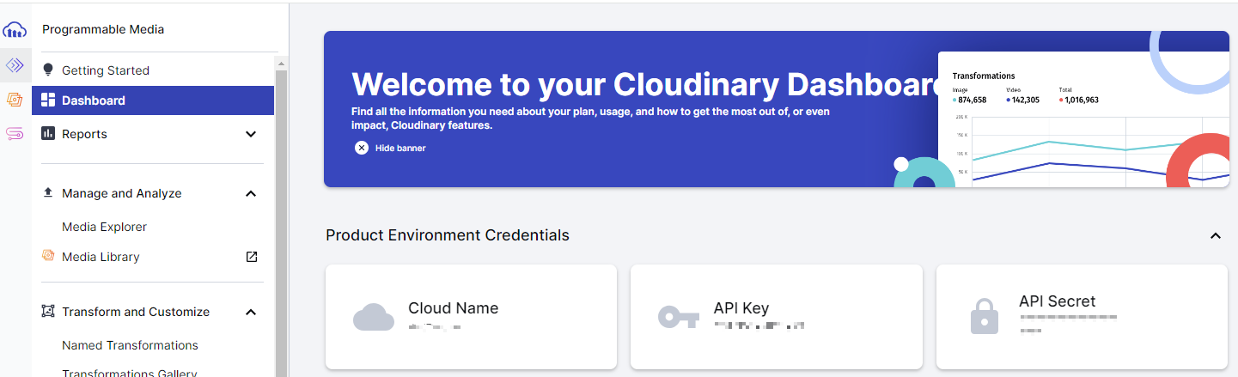
Task: Click the blurred Cloud Name value
Action: pyautogui.click(x=435, y=327)
